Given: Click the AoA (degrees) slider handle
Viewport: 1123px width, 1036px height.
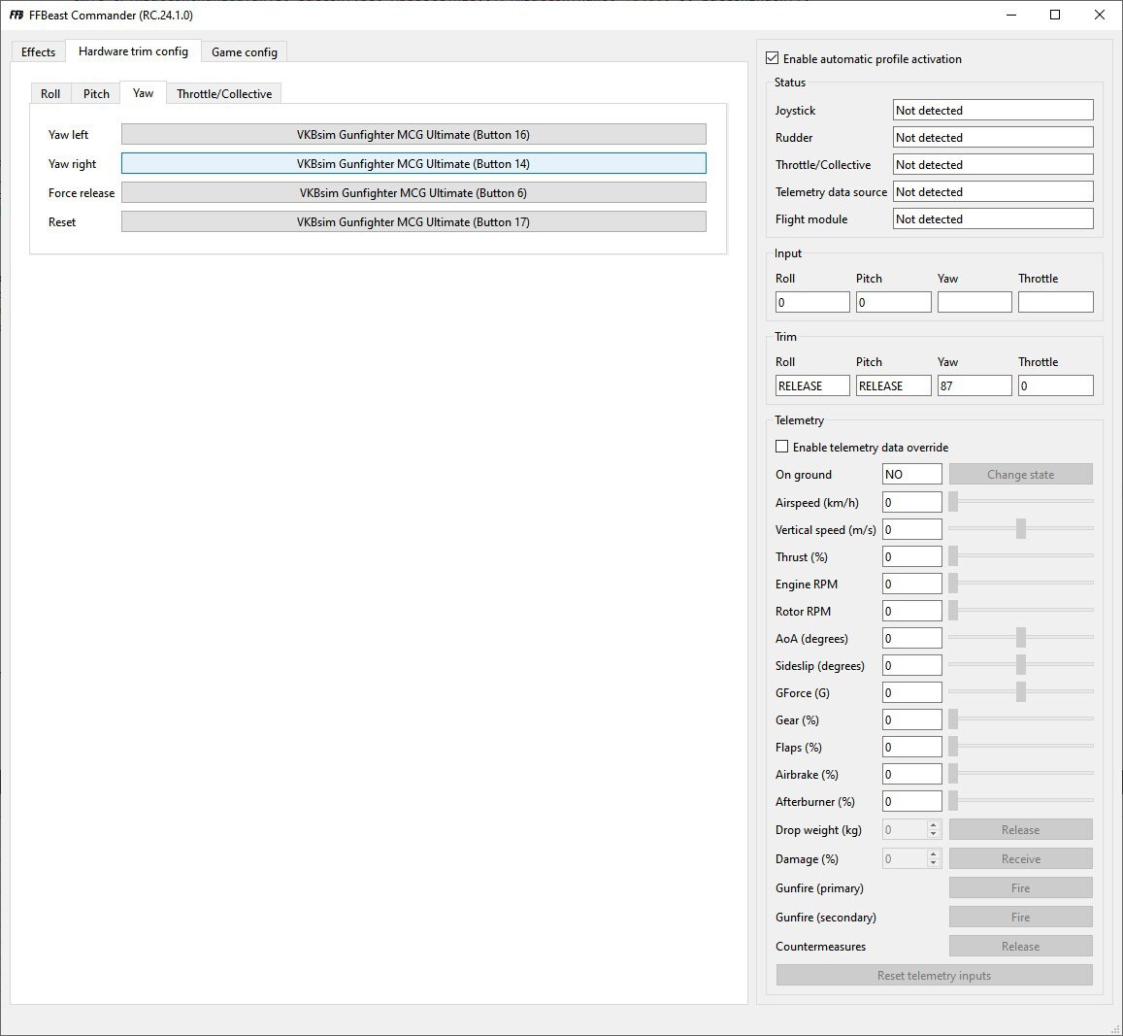Looking at the screenshot, I should tap(1021, 638).
